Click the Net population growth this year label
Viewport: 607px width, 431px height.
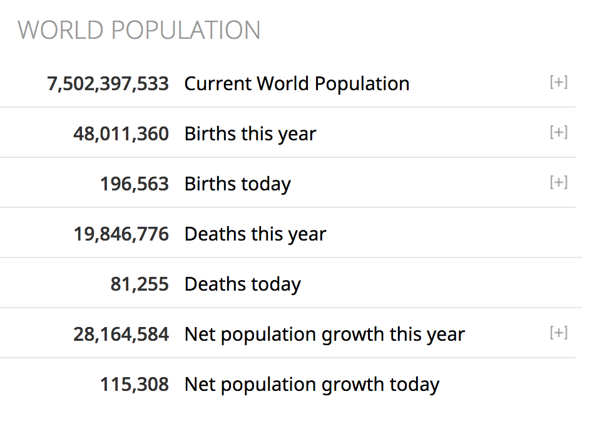324,335
